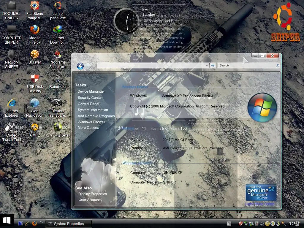
Task: Open Codec Tweak Tool desktop icon
Action: pos(12,132)
